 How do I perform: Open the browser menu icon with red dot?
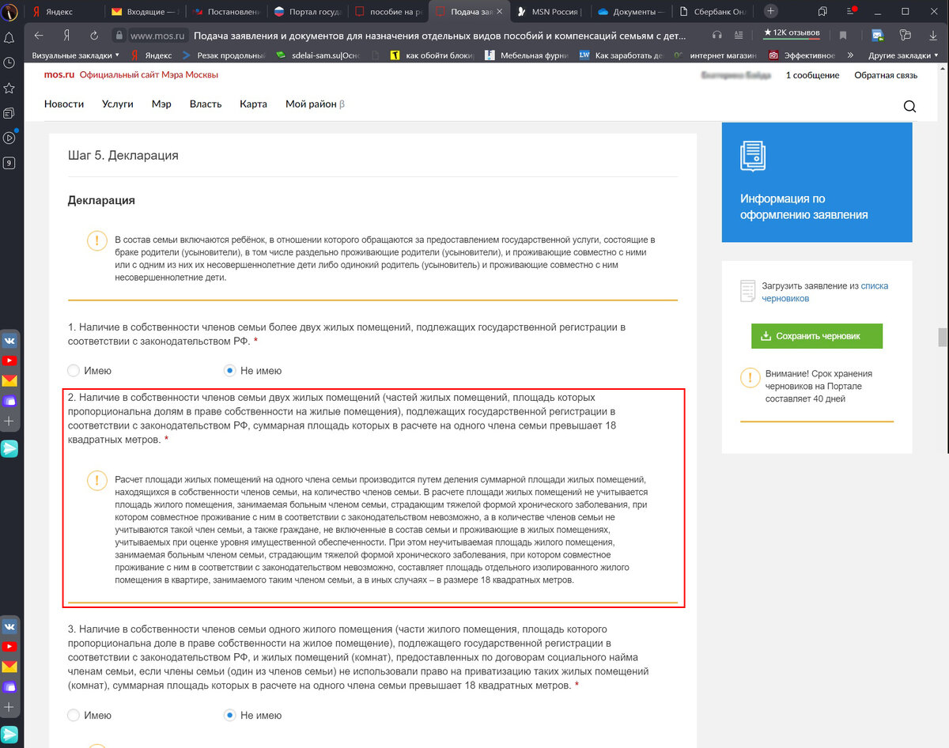pyautogui.click(x=851, y=11)
